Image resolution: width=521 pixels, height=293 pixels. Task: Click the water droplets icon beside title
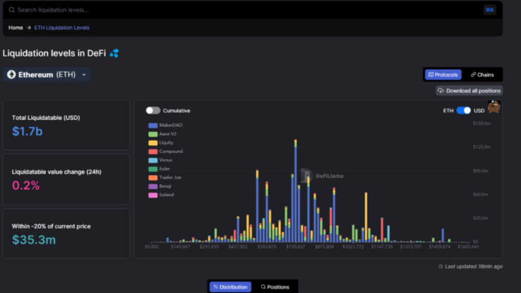tap(114, 53)
